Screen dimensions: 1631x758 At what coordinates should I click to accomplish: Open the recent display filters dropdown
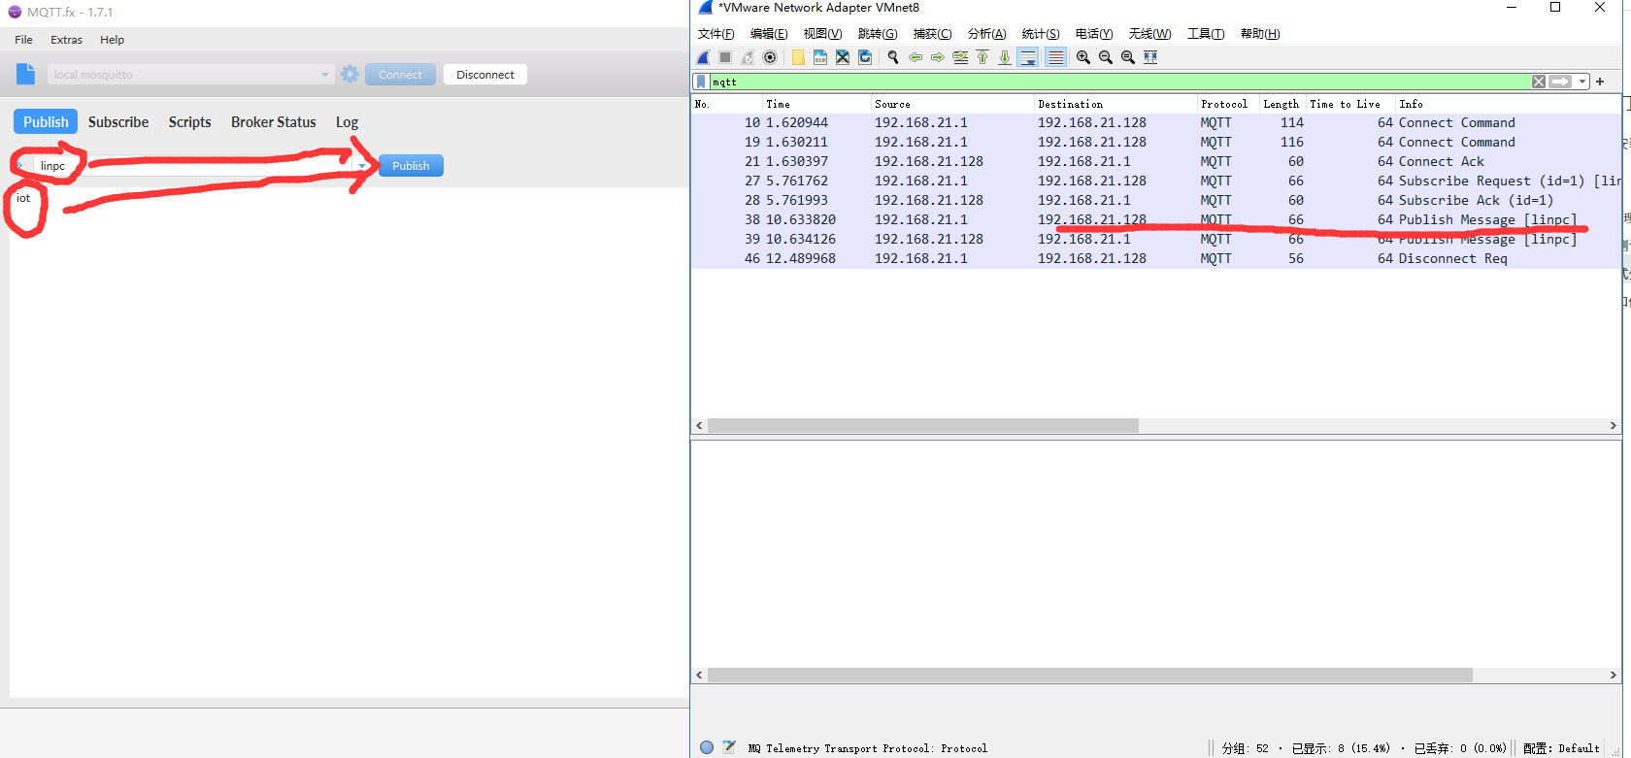[1582, 82]
